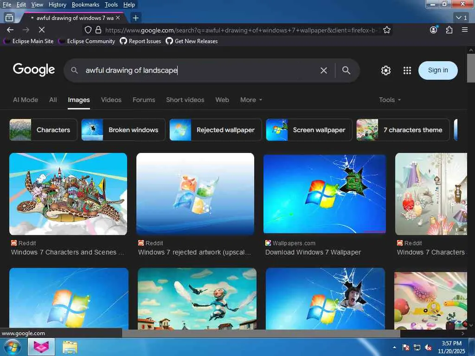Open the muted volume tray icon
Image resolution: width=475 pixels, height=356 pixels.
pos(428,347)
